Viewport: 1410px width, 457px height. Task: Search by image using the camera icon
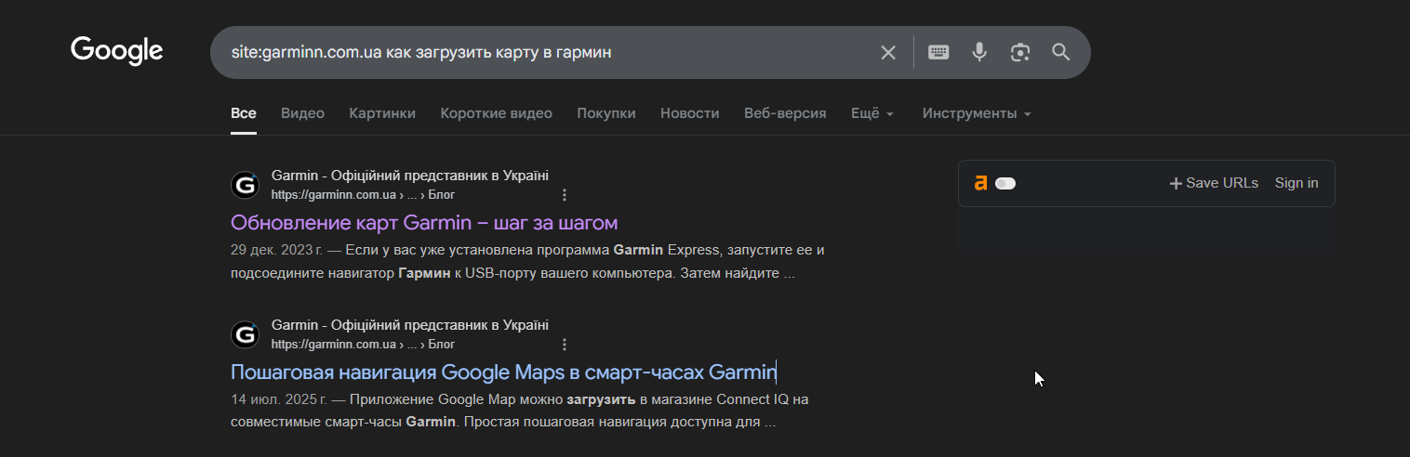1020,52
